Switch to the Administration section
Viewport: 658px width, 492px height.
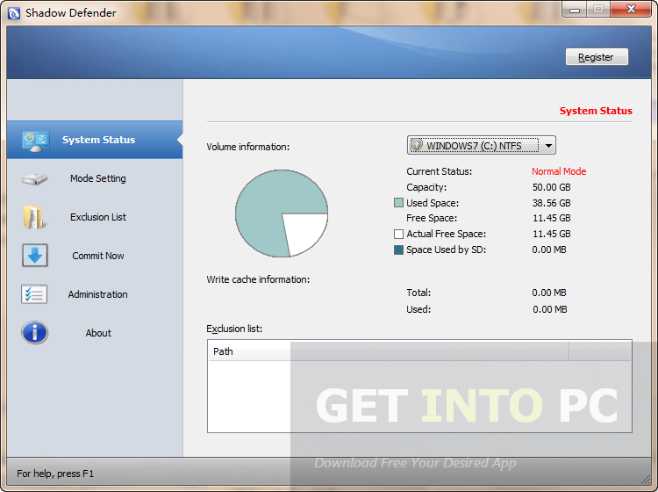pos(95,294)
